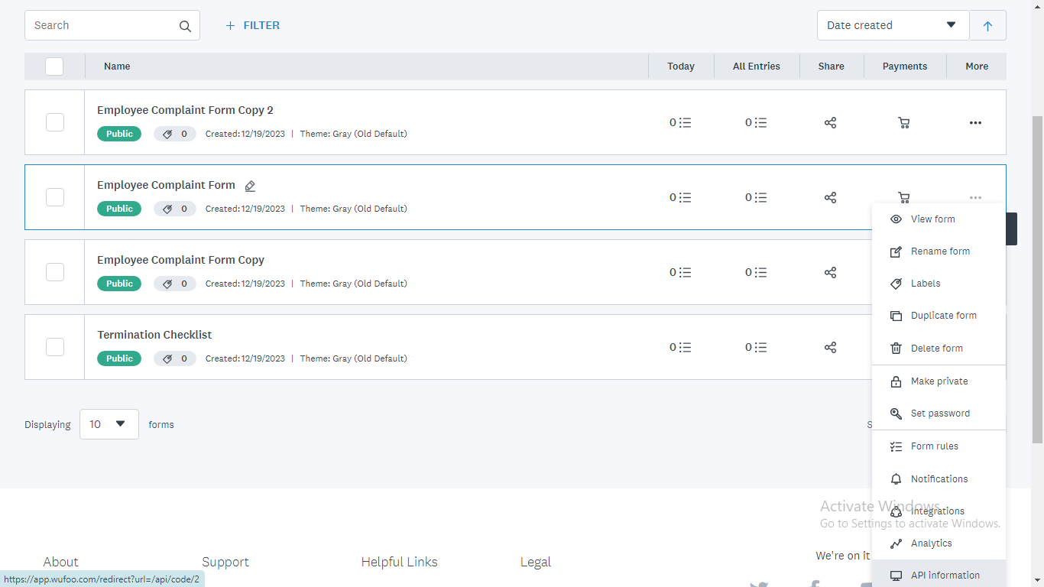The height and width of the screenshot is (587, 1044).
Task: Open the Termination Checklist form name link
Action: (x=154, y=335)
